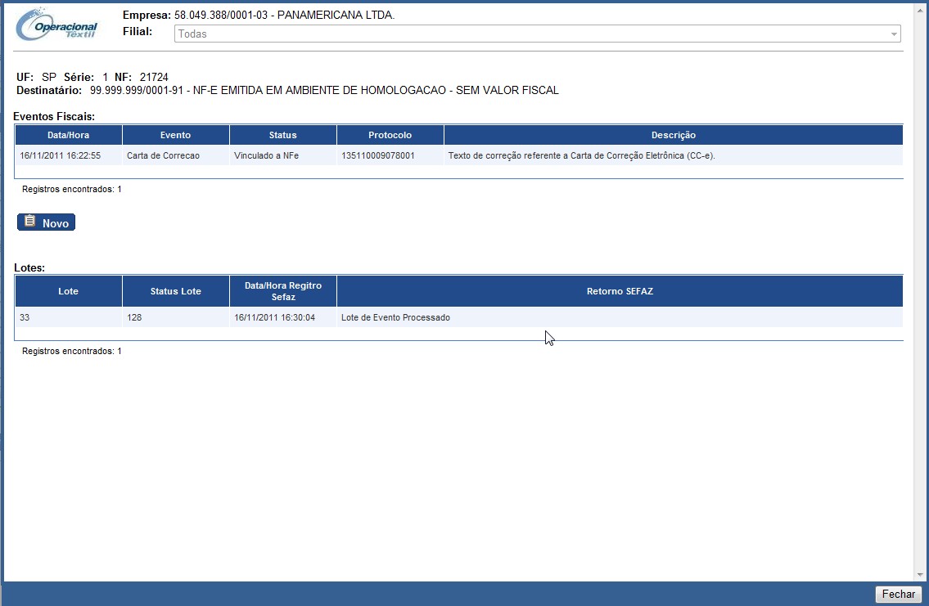The width and height of the screenshot is (929, 606).
Task: Click the Evento column header
Action: (175, 135)
